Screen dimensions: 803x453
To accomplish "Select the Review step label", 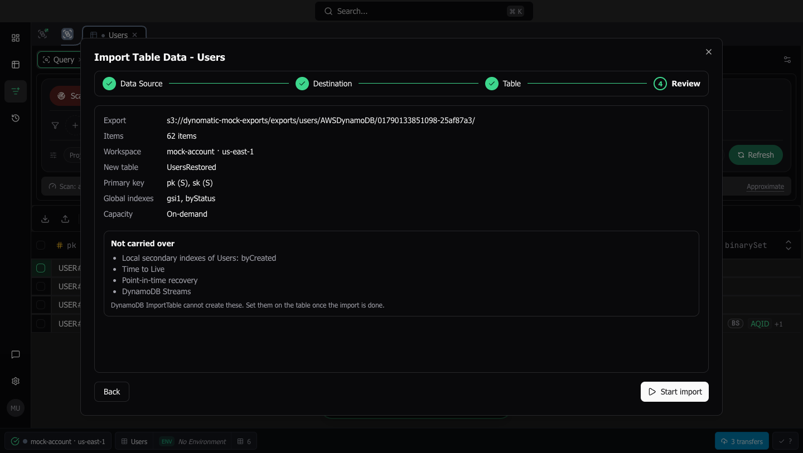I will [686, 84].
